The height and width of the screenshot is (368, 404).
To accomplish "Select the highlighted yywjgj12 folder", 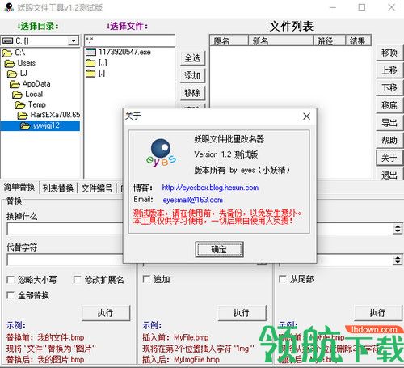I will [40, 125].
